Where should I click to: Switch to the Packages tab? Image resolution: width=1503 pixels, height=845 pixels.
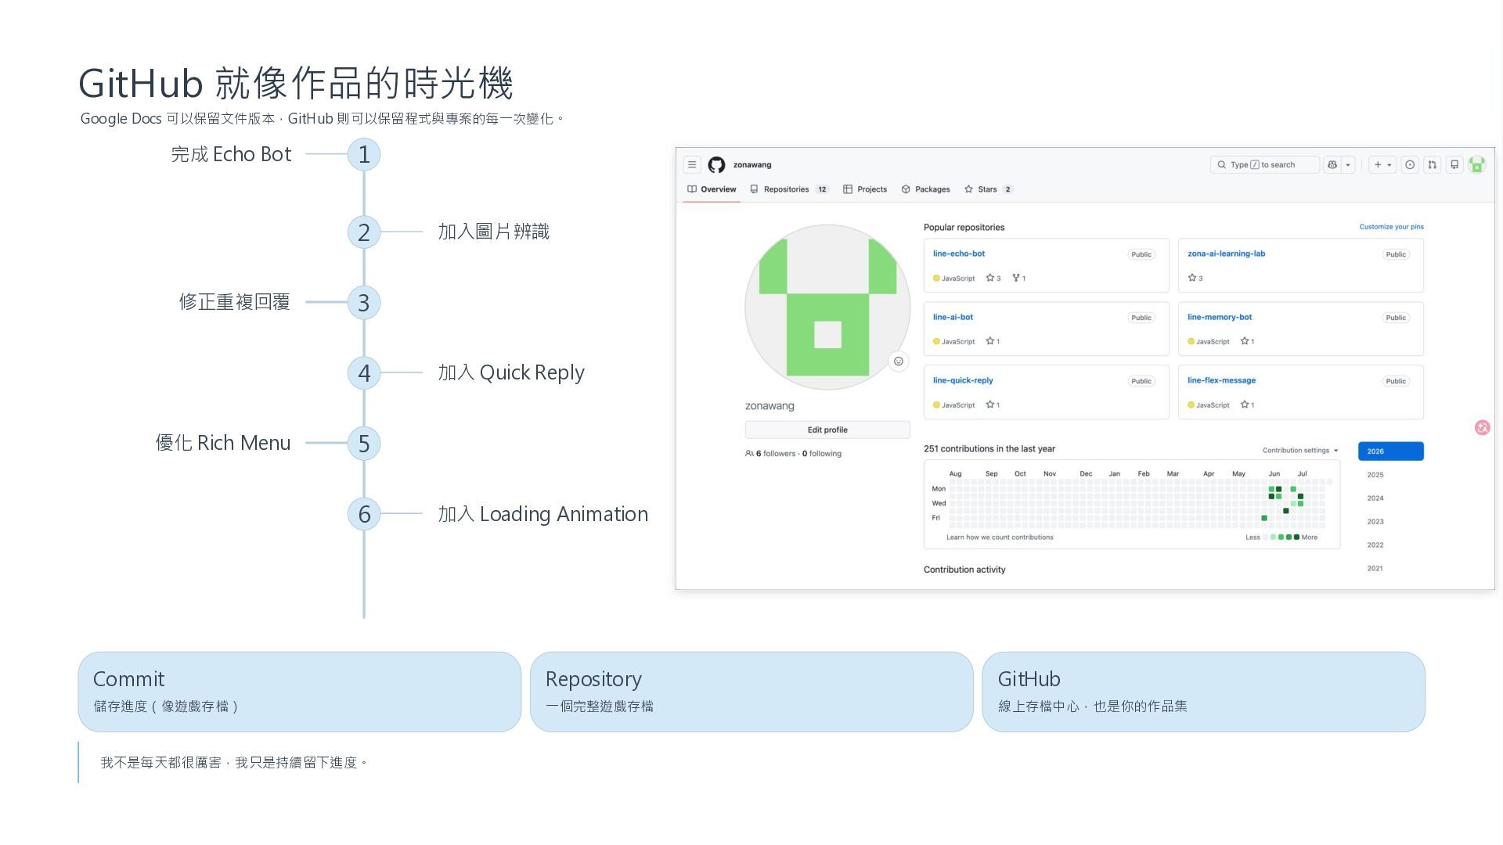point(925,189)
